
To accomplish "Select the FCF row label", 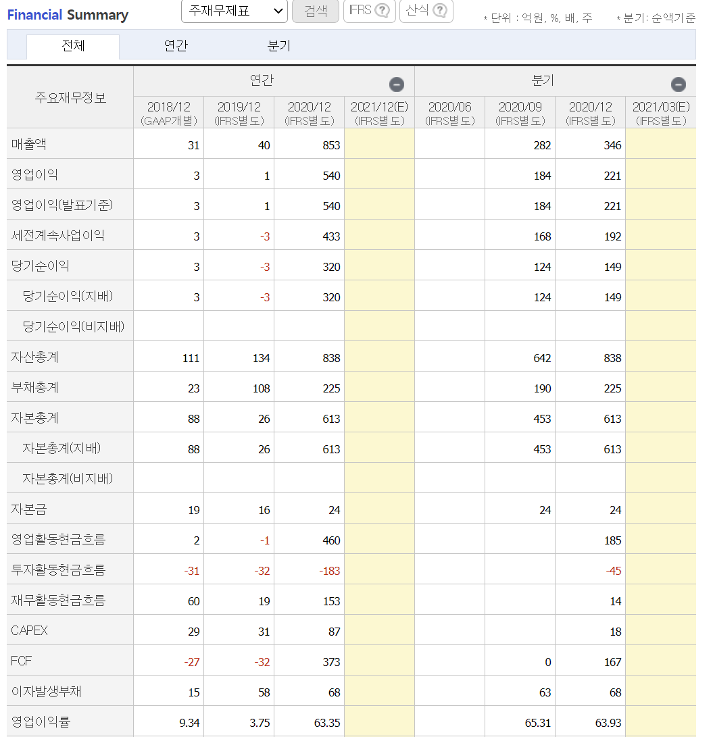I will click(21, 661).
